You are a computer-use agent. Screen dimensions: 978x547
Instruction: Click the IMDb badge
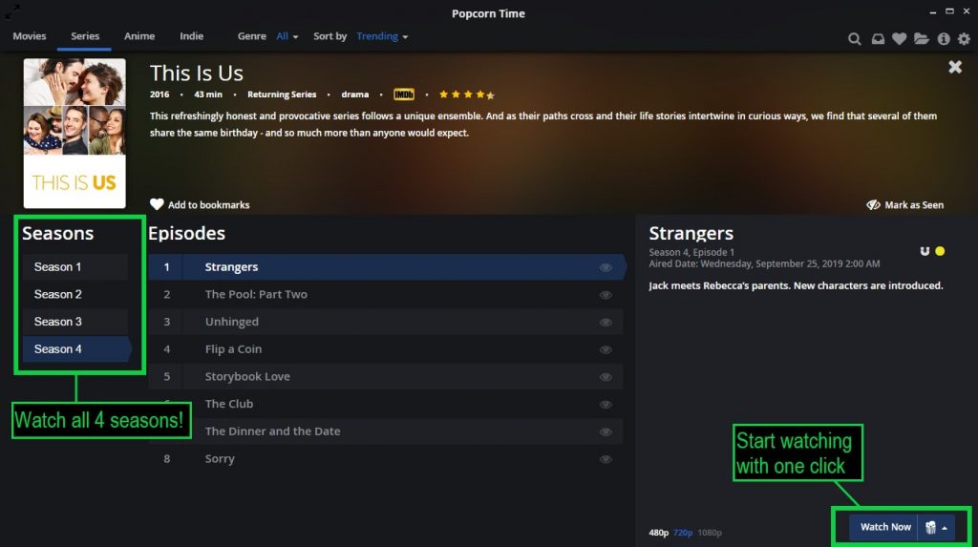[404, 95]
